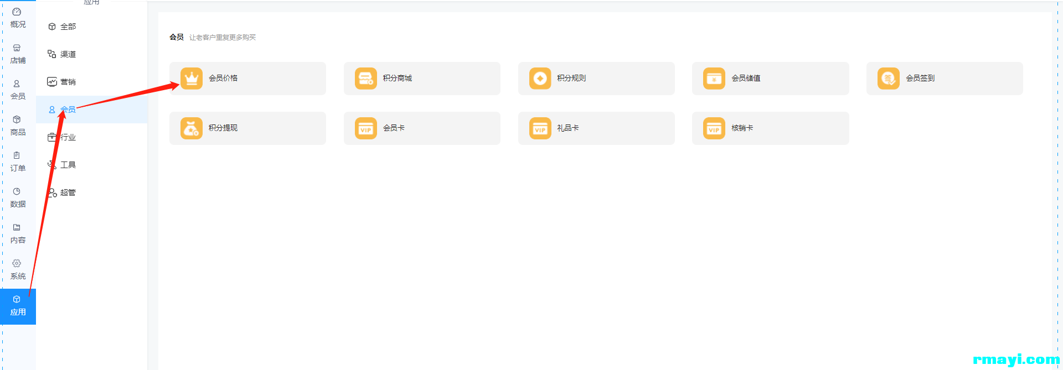Go to 店铺 in the left sidebar
The image size is (1063, 370).
click(x=18, y=54)
